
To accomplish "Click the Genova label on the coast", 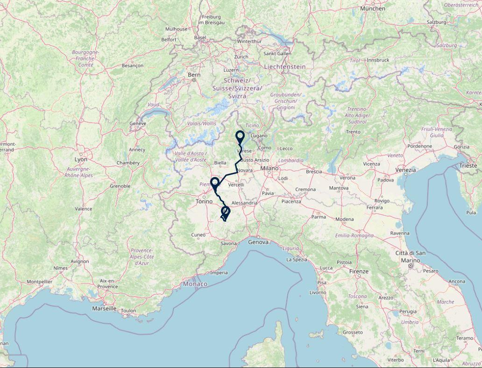I will click(258, 242).
